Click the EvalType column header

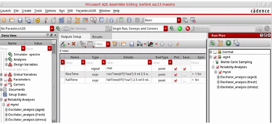point(162,57)
